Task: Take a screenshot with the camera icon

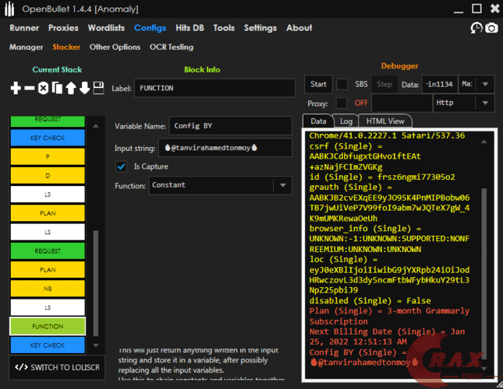Action: [491, 28]
